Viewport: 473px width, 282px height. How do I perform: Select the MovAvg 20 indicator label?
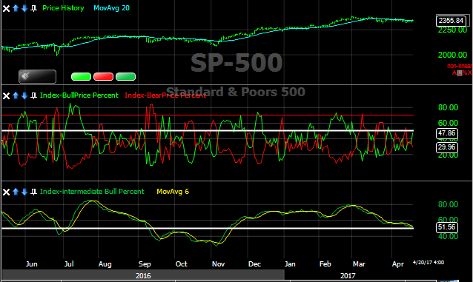click(x=111, y=8)
